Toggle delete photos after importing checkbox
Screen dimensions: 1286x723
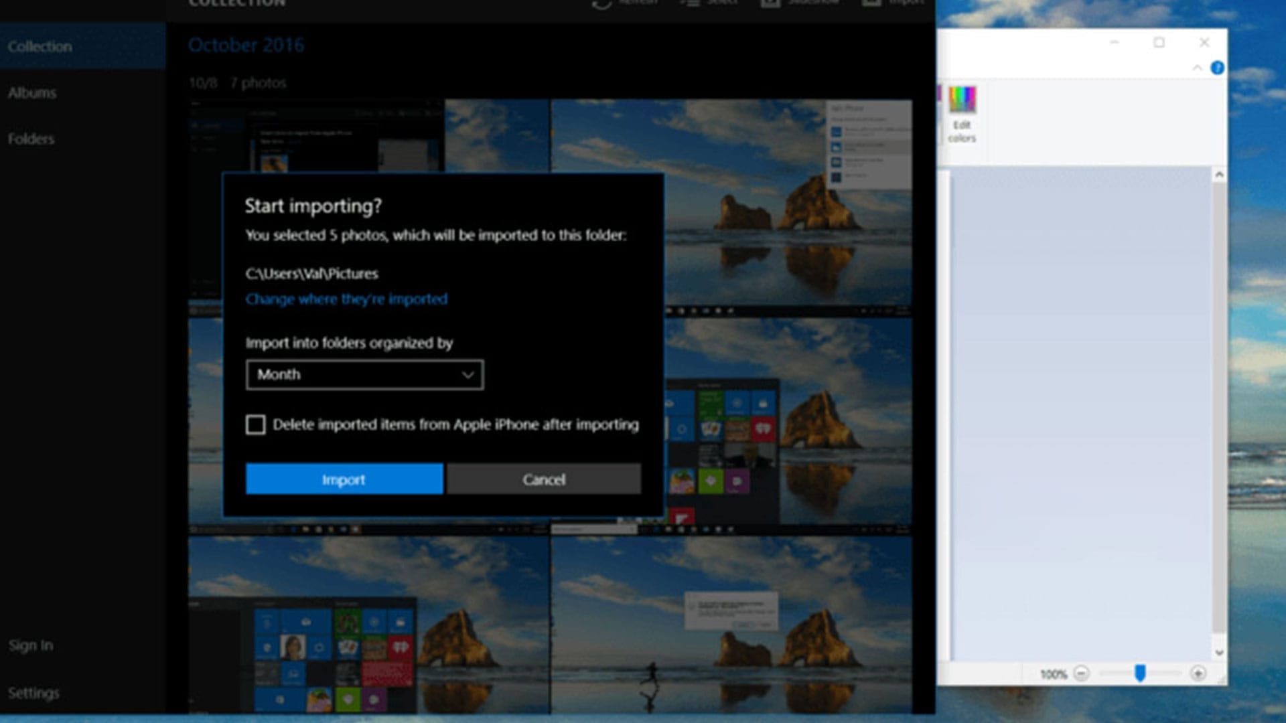coord(255,424)
